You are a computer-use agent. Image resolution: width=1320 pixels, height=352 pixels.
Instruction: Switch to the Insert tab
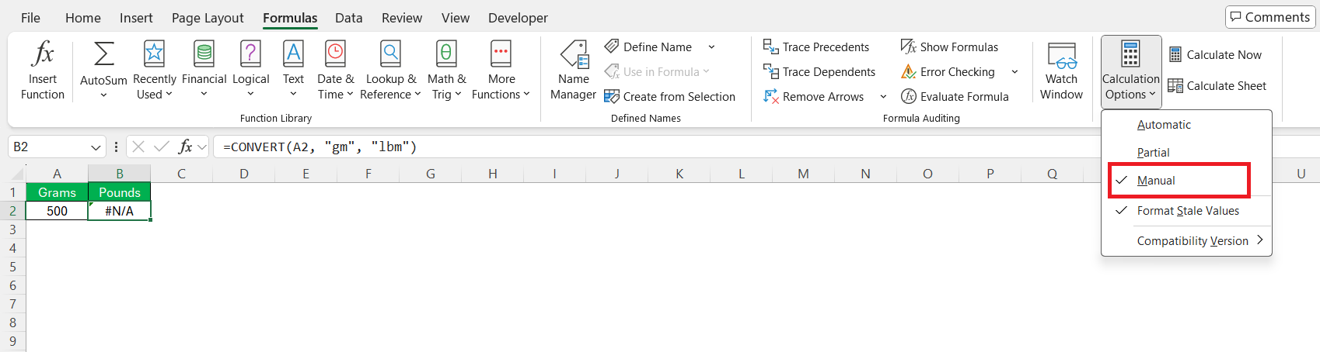pos(136,18)
